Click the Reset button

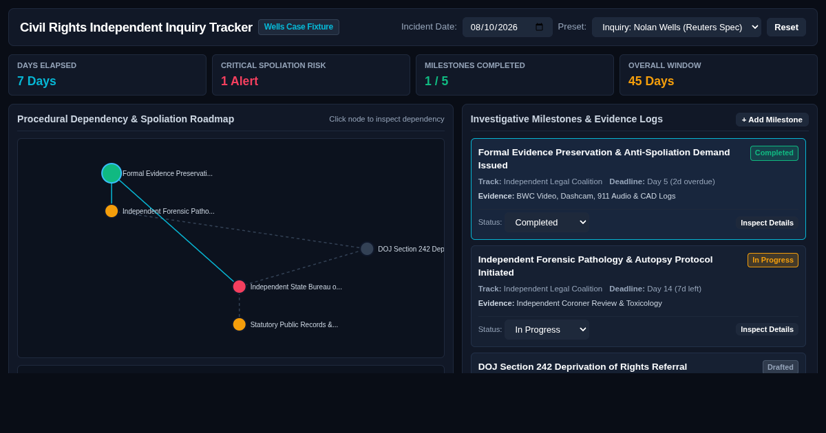pyautogui.click(x=786, y=27)
